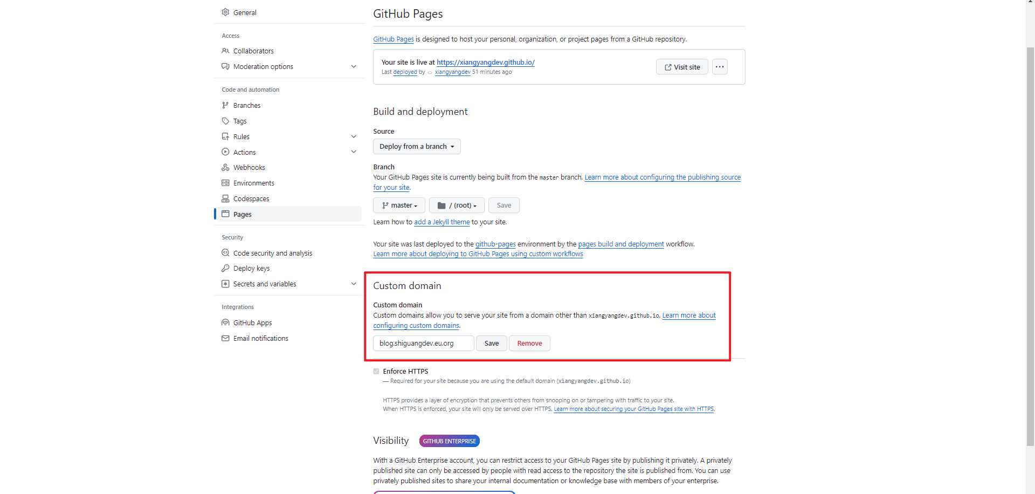Image resolution: width=1035 pixels, height=494 pixels.
Task: Click the General gear icon
Action: 225,12
